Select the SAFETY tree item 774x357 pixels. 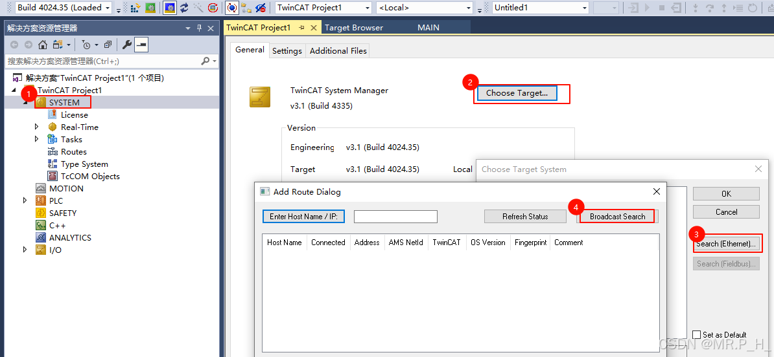pos(63,213)
